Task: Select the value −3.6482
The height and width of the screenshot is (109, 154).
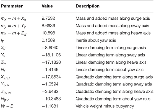Action: pyautogui.click(x=50, y=92)
